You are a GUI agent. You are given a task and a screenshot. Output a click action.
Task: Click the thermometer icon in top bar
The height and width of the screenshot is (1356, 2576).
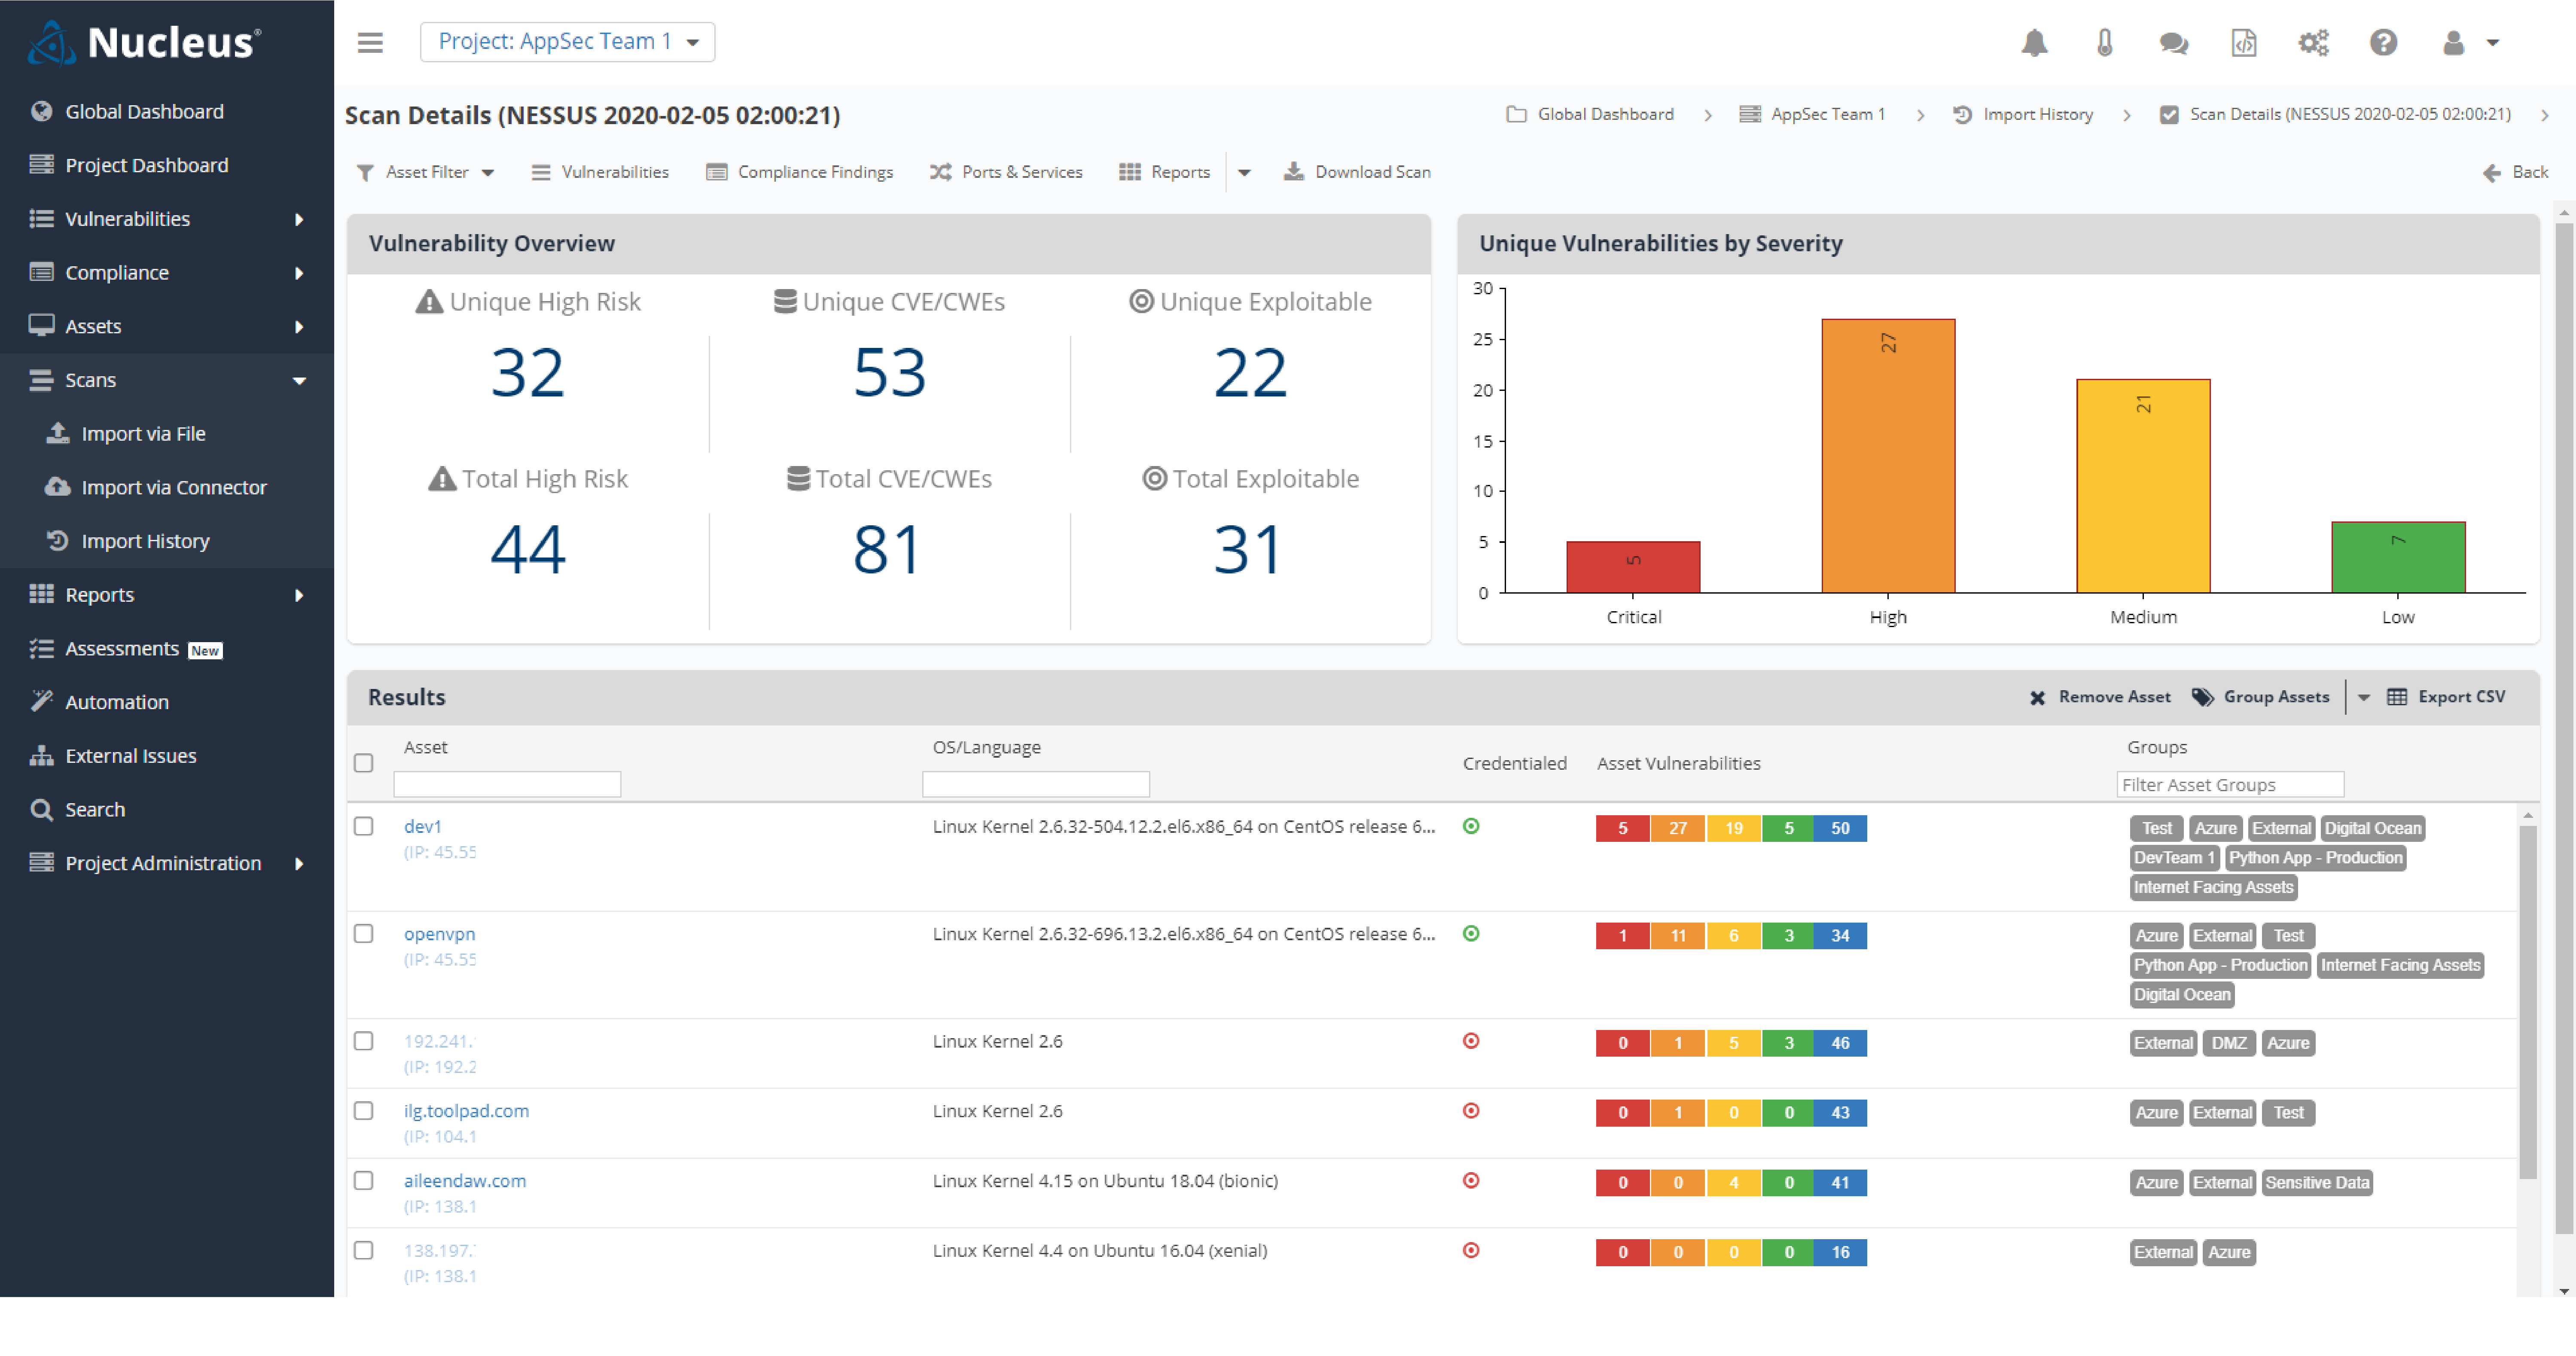tap(2104, 43)
